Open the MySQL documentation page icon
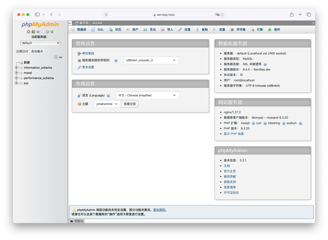The image size is (328, 240). click(x=43, y=32)
